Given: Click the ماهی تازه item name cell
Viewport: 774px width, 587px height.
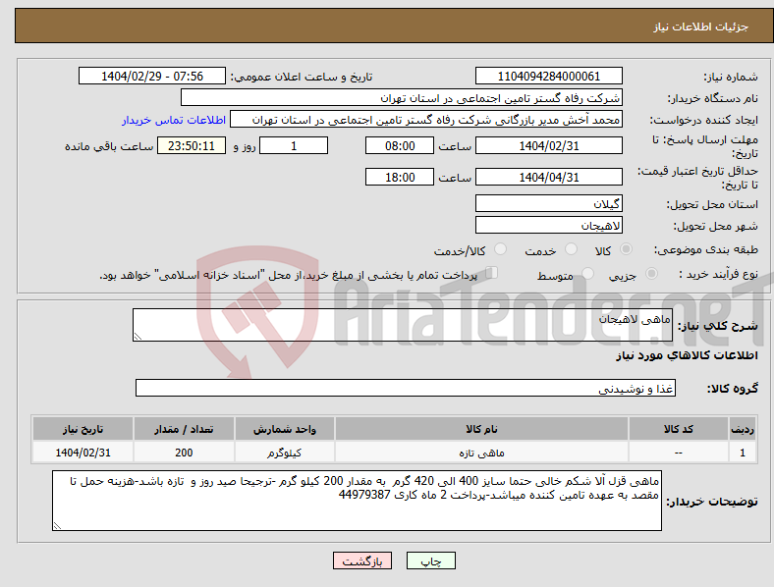Looking at the screenshot, I should point(481,453).
